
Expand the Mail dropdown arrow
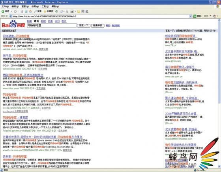coord(64,11)
